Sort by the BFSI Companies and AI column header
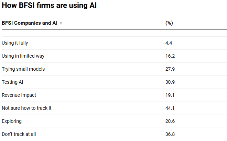Image resolution: width=227 pixels, height=141 pixels. tap(30, 23)
